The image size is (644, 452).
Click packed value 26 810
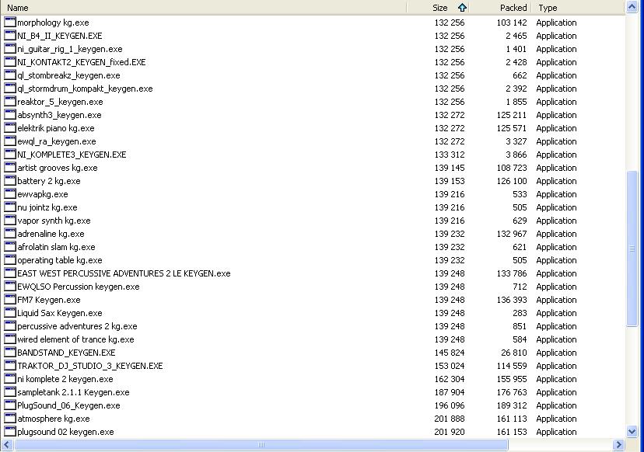(514, 353)
